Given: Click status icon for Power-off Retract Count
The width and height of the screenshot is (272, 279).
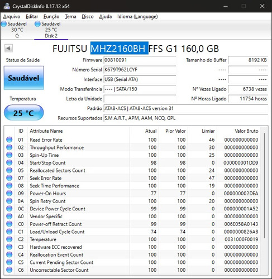Looking at the screenshot, I should [x=9, y=224].
